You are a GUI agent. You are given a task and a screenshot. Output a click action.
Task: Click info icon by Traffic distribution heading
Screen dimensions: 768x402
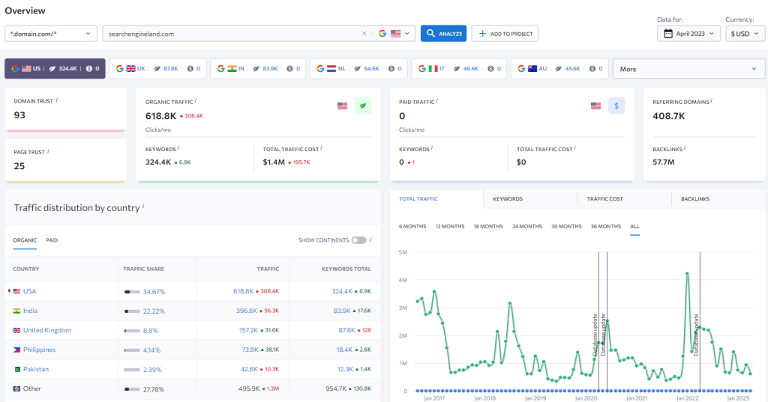tap(143, 207)
